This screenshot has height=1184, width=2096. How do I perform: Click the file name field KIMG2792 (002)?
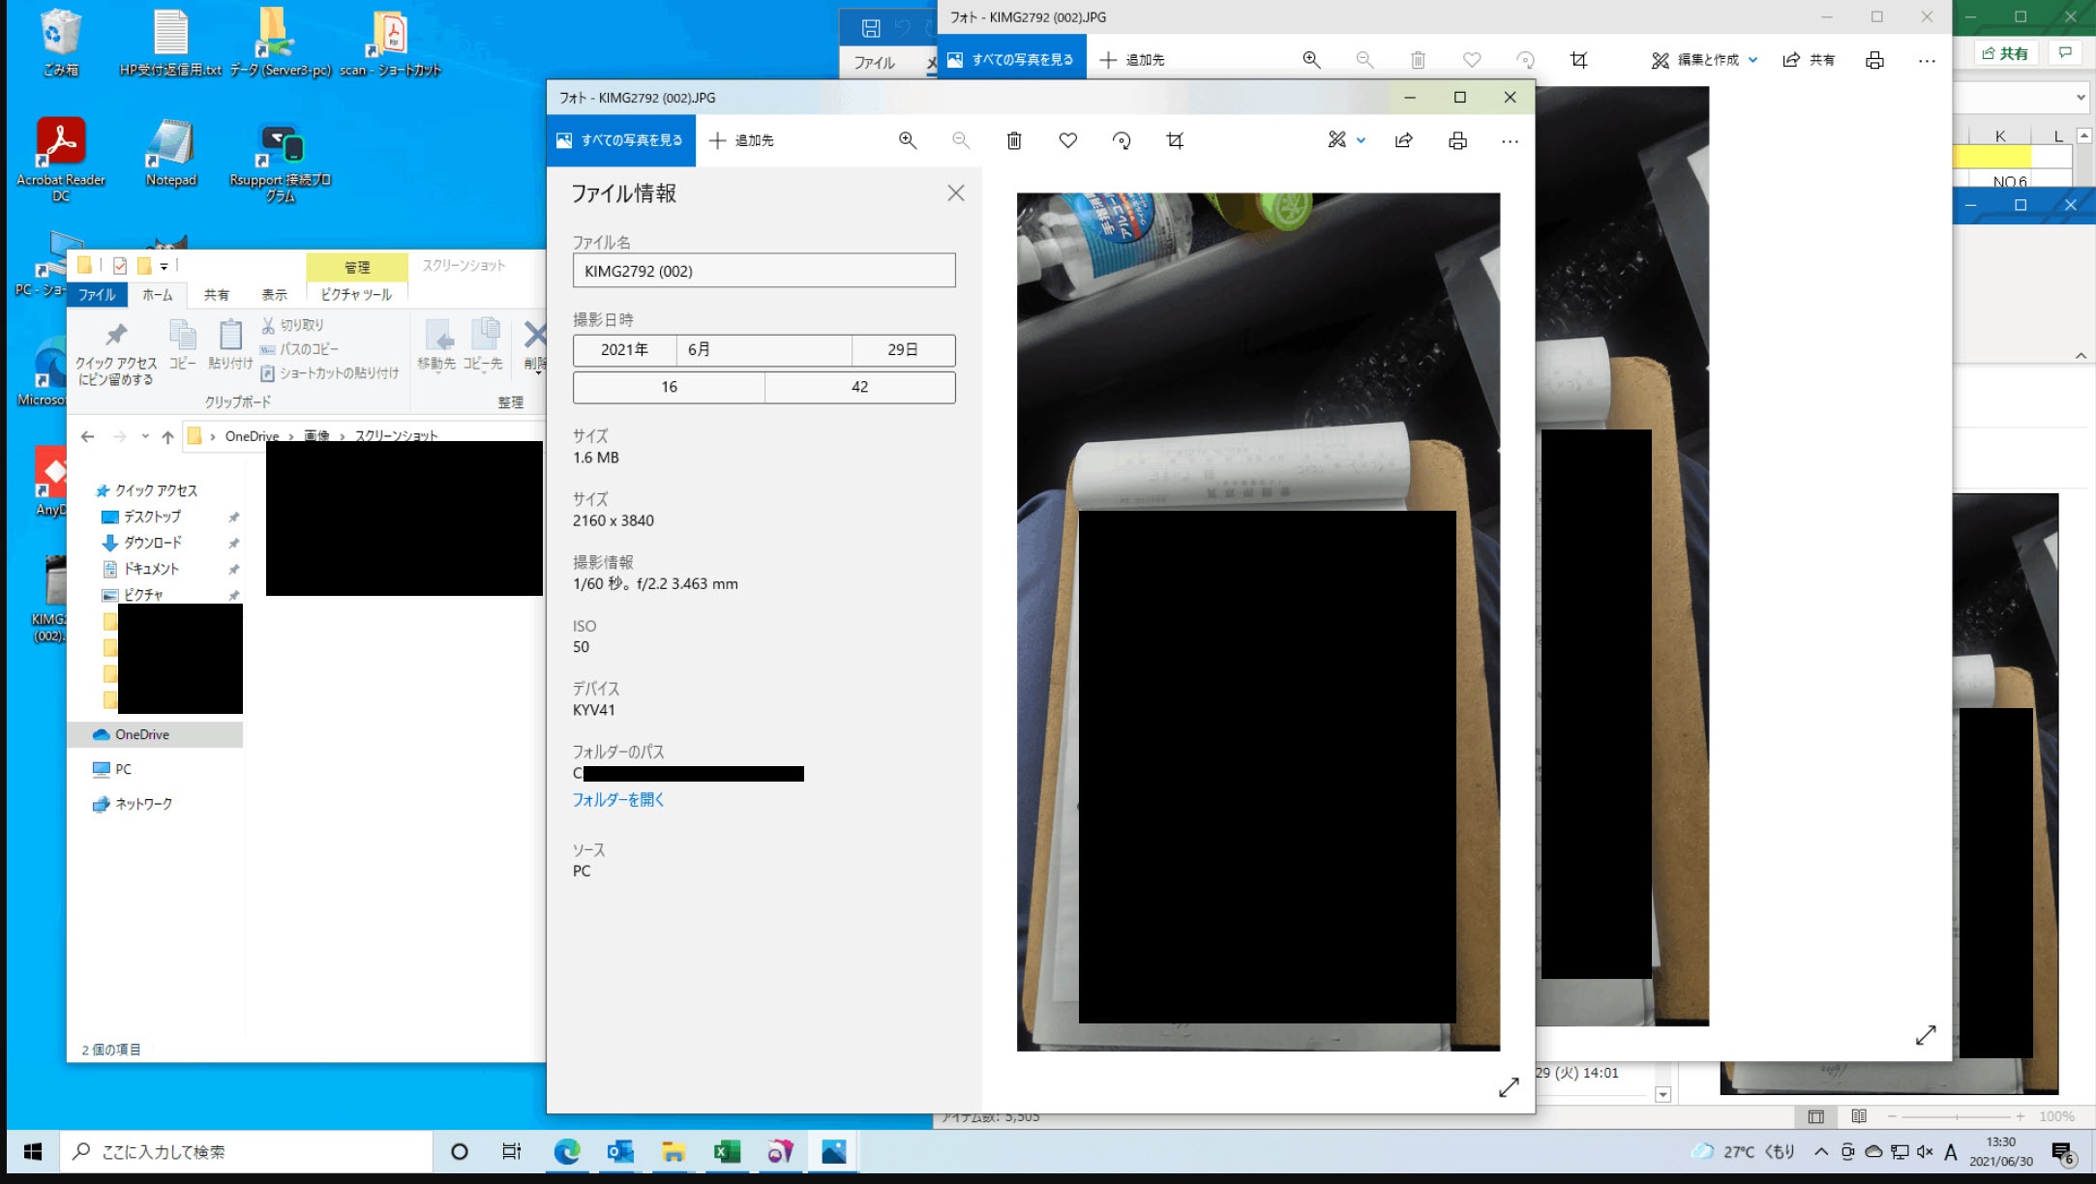pos(764,271)
